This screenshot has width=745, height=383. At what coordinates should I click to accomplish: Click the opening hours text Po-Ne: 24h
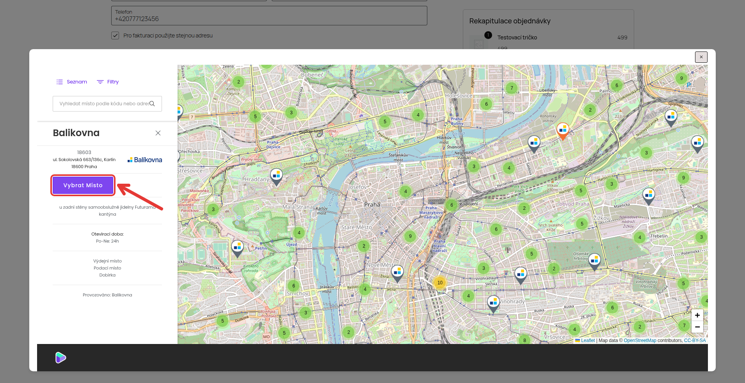[x=107, y=241]
